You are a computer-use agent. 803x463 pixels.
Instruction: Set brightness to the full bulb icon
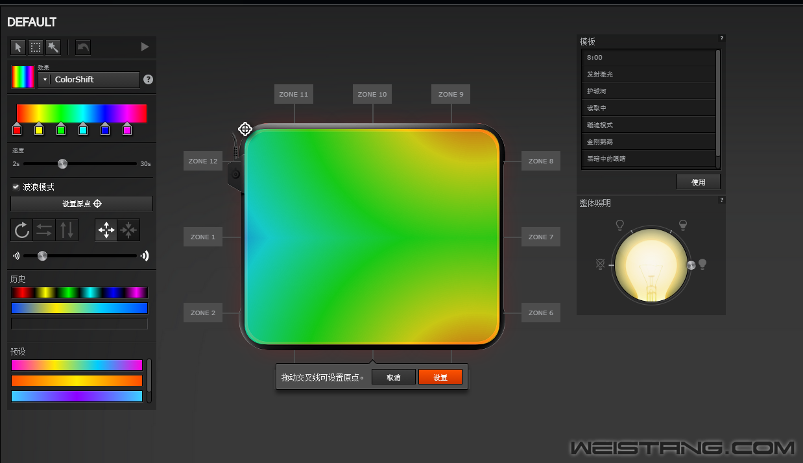(702, 264)
